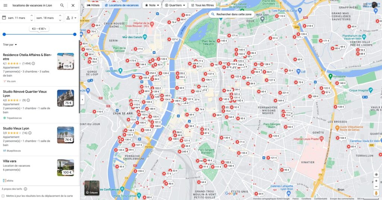Open the guests count dropdown

(71, 18)
